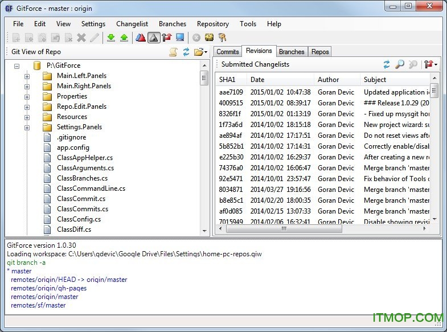447x332 pixels.
Task: Open the Tools menu
Action: 248,24
